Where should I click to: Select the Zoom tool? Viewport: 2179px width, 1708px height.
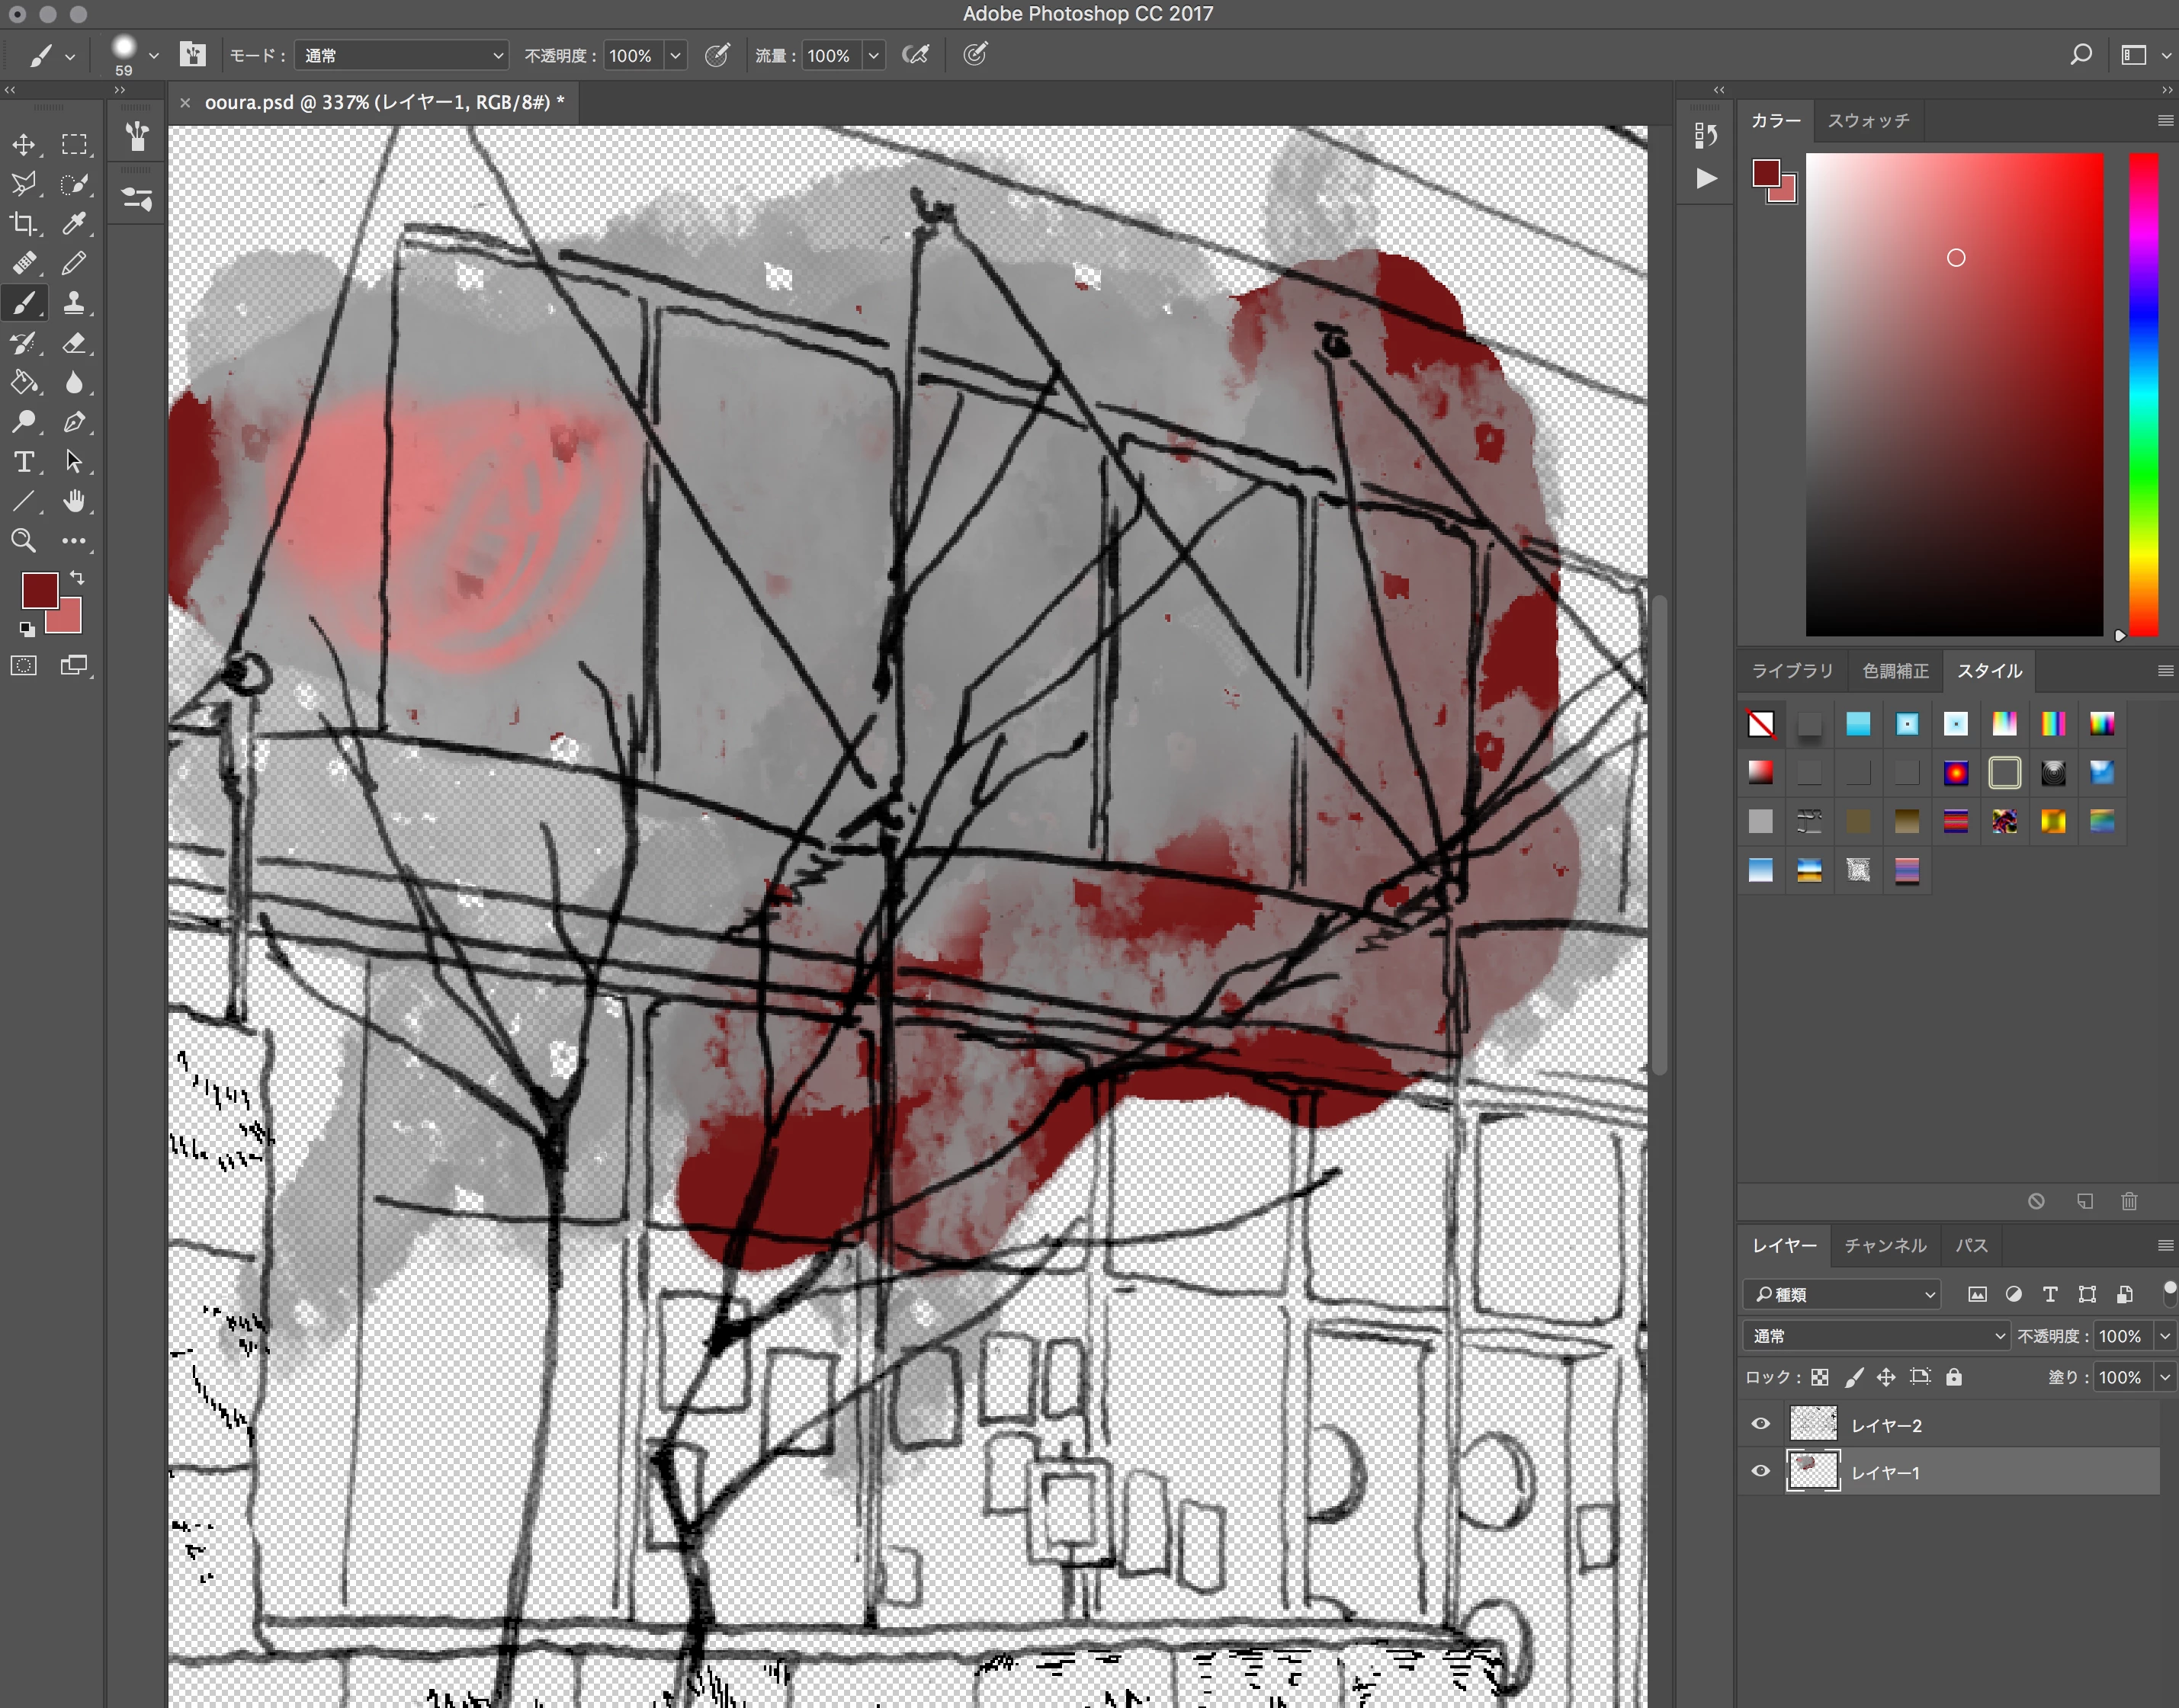23,541
